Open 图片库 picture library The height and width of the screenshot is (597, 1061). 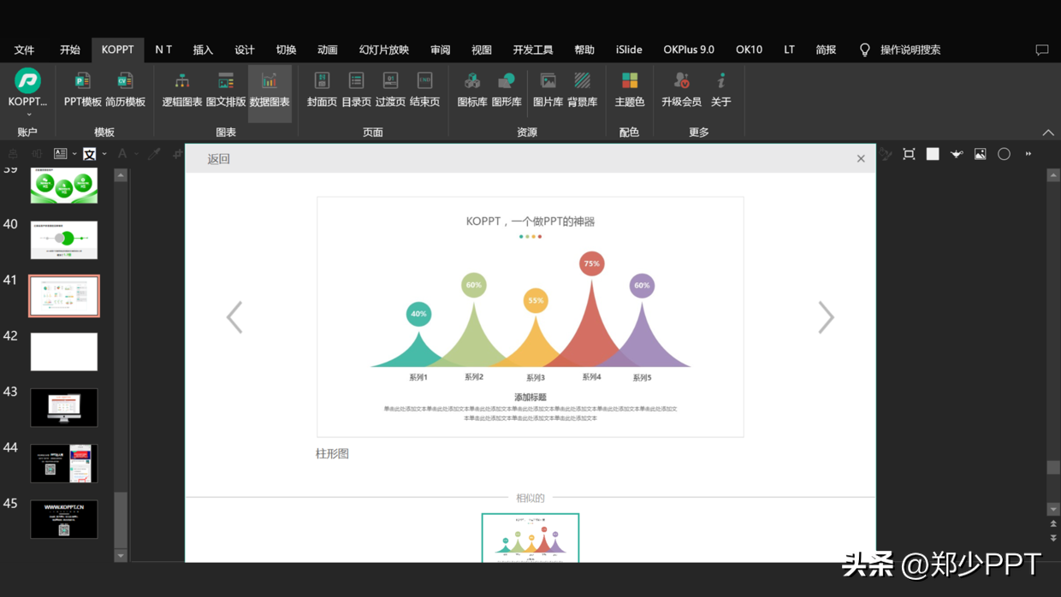click(548, 89)
